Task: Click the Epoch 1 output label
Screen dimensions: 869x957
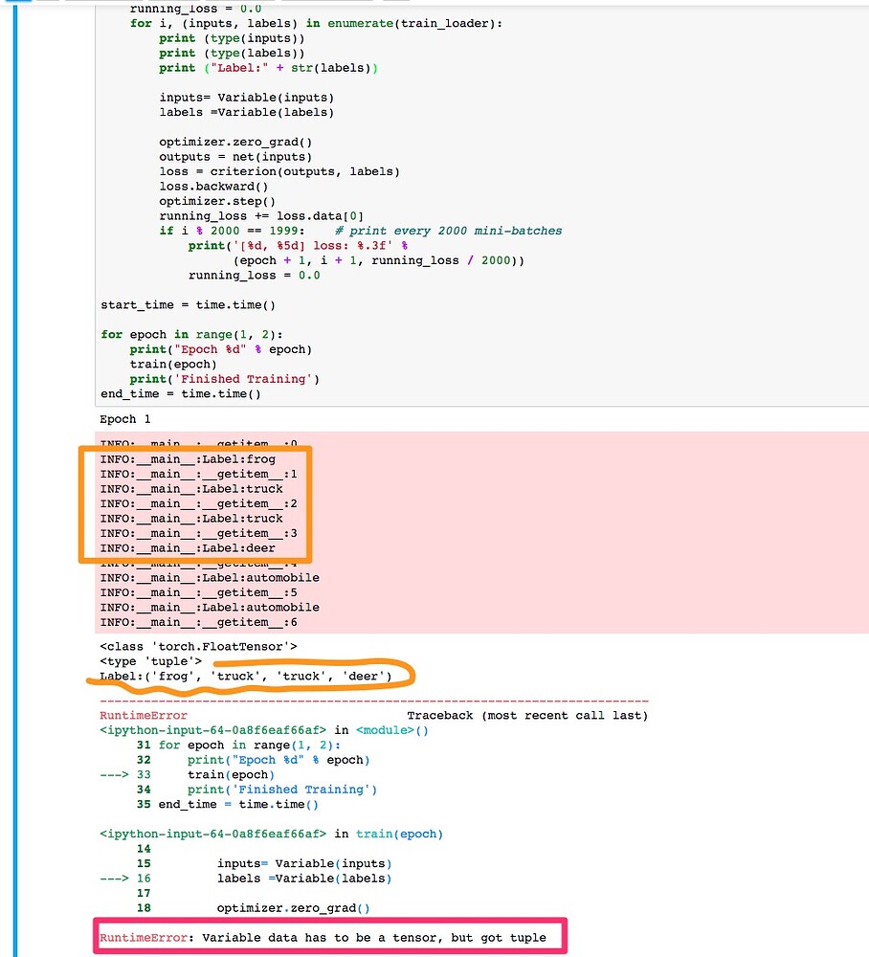Action: [x=124, y=418]
